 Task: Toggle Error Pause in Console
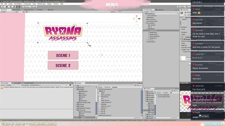[x=25, y=85]
